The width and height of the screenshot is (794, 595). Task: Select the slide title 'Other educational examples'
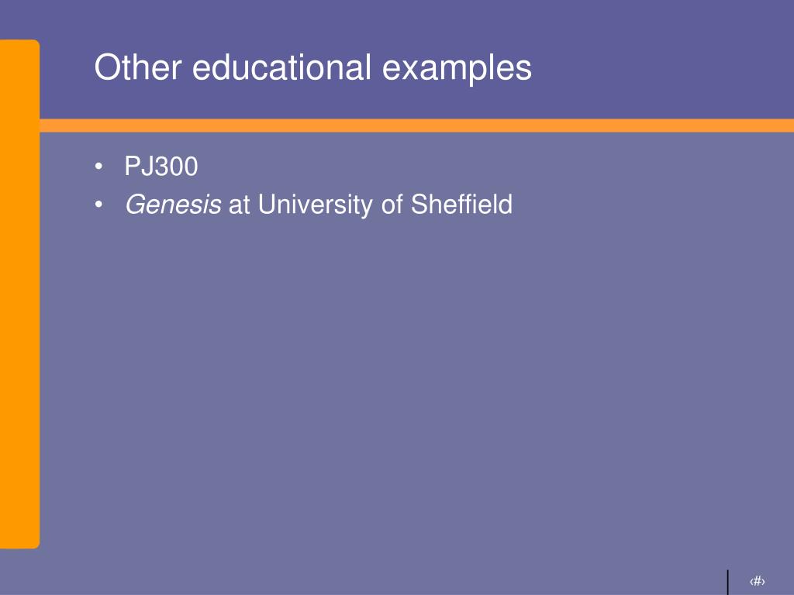click(x=313, y=67)
